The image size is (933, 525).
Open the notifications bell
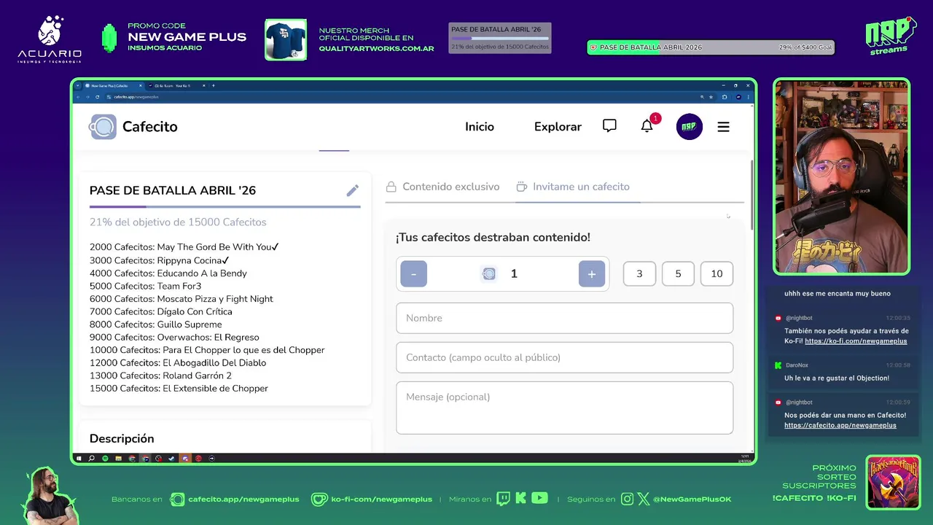click(x=647, y=126)
